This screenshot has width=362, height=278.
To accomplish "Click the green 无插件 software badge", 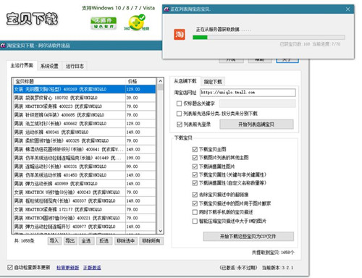I will click(104, 23).
